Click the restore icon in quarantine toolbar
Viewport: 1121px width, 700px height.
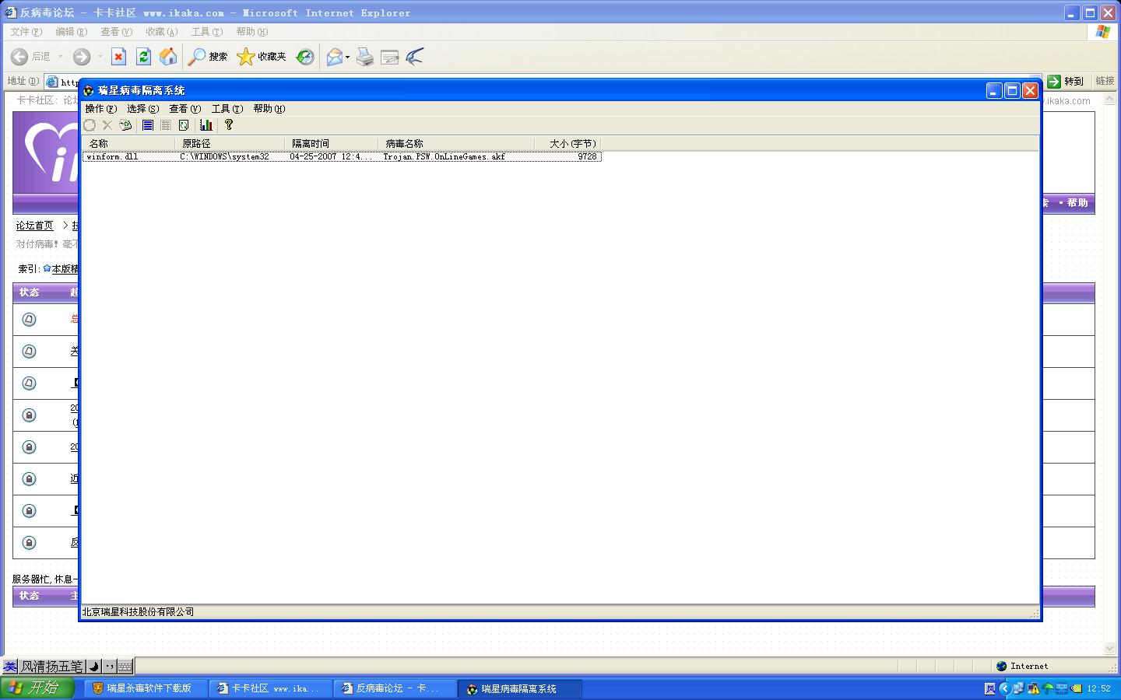[x=90, y=125]
